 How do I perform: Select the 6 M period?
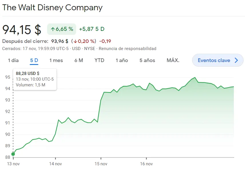click(79, 60)
